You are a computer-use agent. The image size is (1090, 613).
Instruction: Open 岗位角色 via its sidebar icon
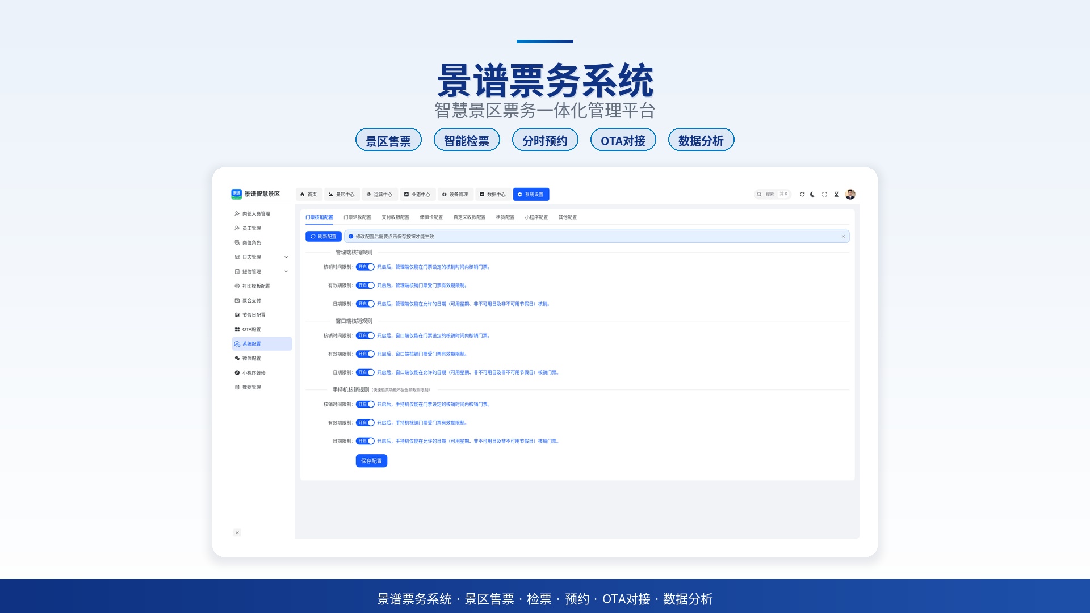click(237, 243)
